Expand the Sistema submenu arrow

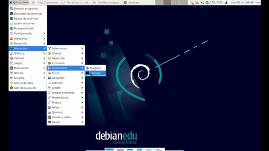pos(44,78)
